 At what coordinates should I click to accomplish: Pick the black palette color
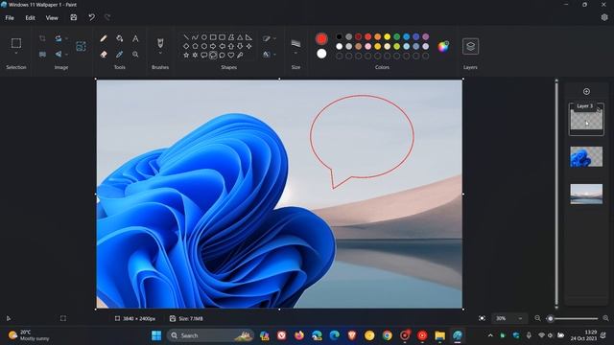pos(339,36)
